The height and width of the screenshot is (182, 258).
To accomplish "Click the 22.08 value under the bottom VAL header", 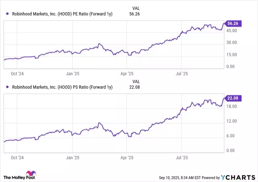I will (x=138, y=87).
